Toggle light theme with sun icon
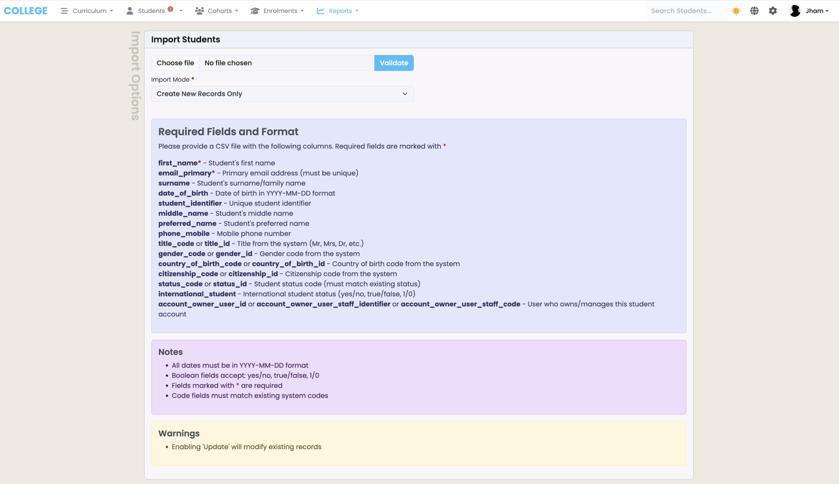 tap(736, 10)
